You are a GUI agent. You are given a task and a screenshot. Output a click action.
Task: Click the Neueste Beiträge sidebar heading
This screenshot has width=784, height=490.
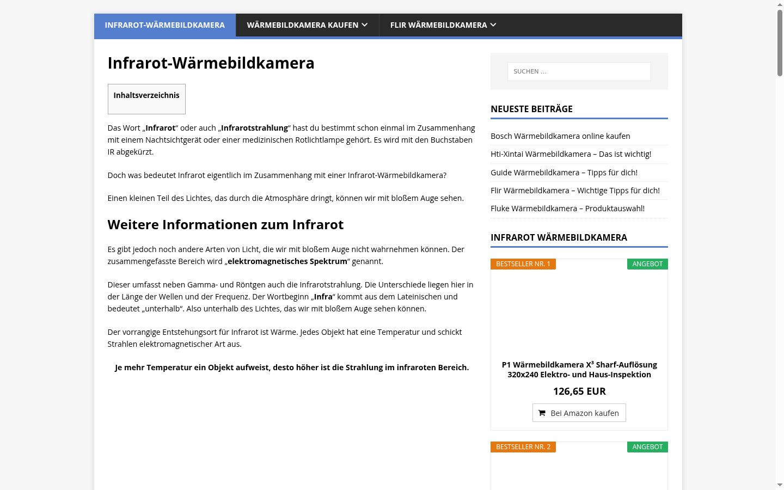531,109
